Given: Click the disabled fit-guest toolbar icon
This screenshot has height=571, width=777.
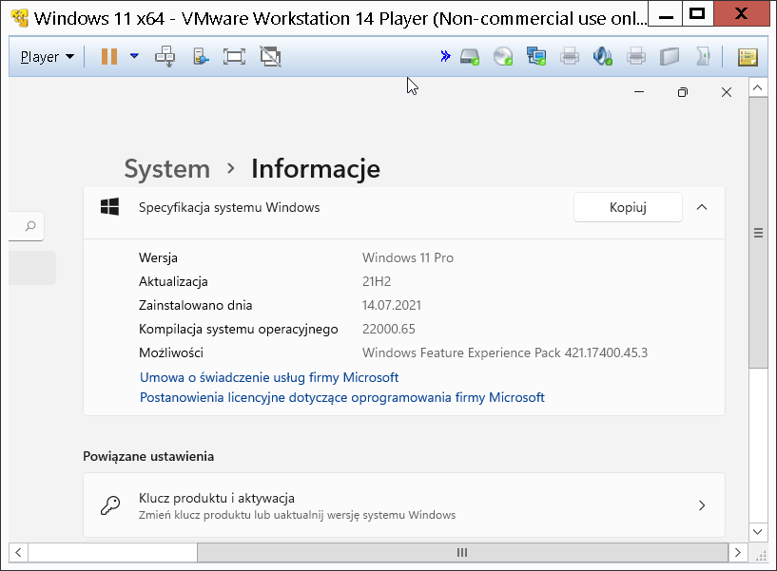Looking at the screenshot, I should (x=270, y=56).
